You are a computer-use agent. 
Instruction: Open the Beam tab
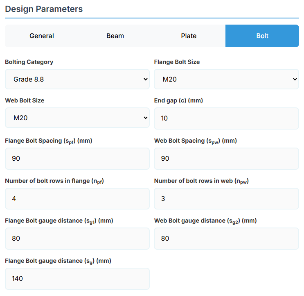tap(115, 36)
